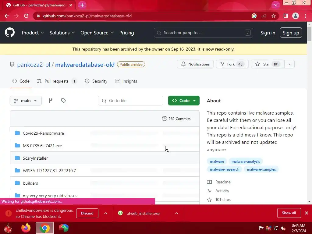Open the tab search chevron button
312x234 pixels.
tap(275, 5)
